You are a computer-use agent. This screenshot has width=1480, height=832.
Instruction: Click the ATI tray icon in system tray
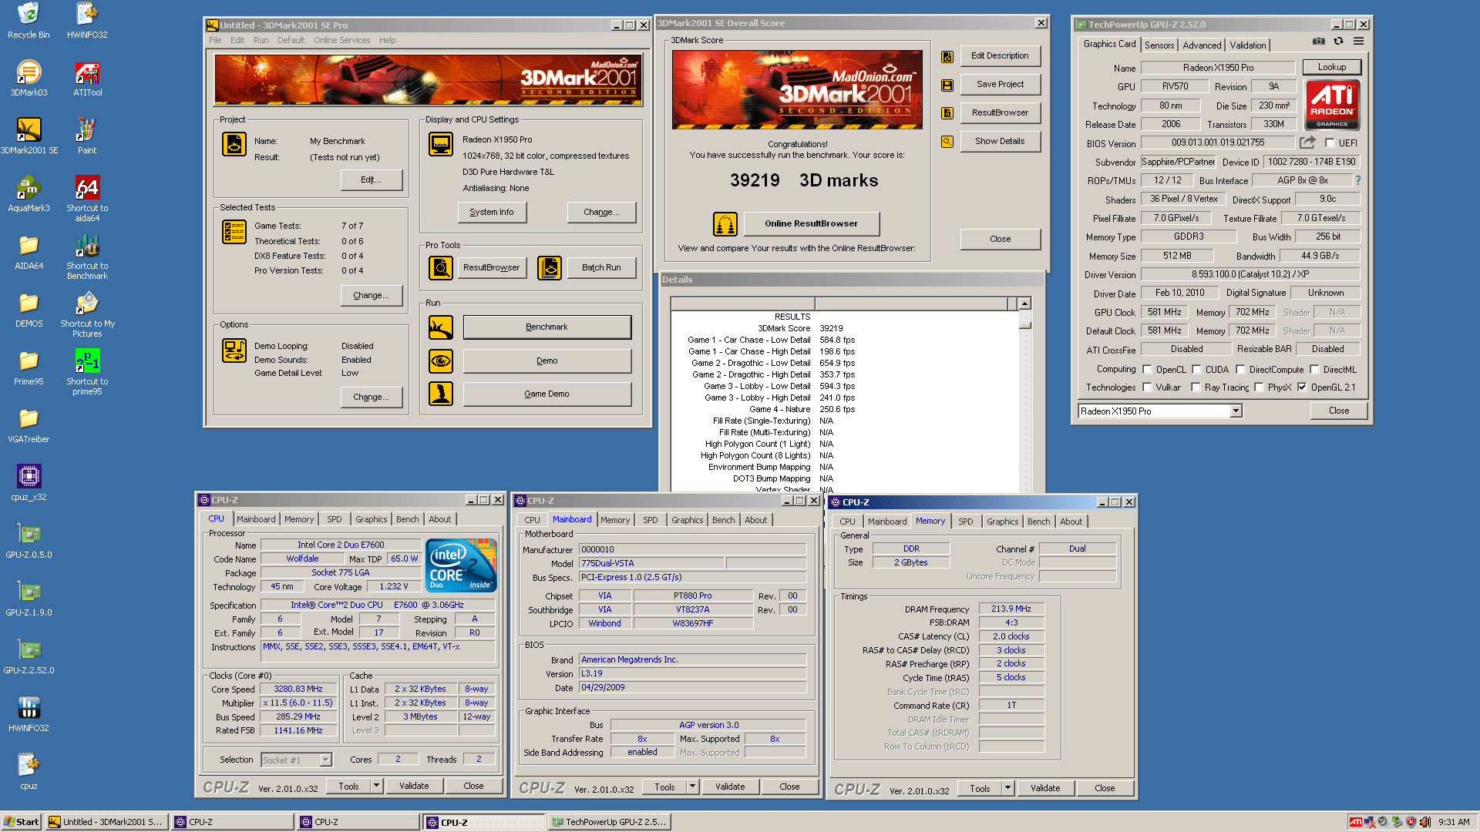1355,822
